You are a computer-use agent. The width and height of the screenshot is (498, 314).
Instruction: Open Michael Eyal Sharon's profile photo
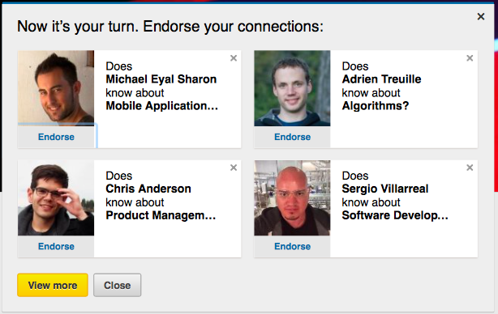(56, 88)
